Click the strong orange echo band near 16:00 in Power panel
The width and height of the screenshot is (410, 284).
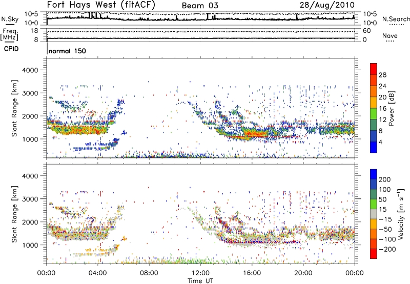click(x=255, y=134)
